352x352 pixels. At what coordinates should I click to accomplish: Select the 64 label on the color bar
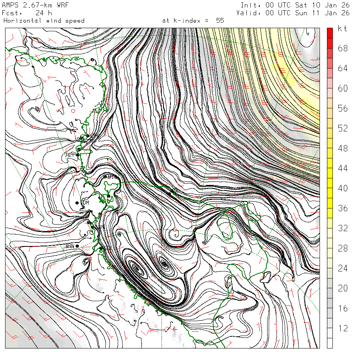click(343, 68)
